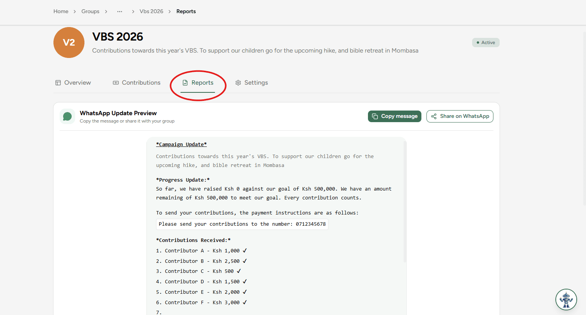Image resolution: width=586 pixels, height=315 pixels.
Task: Click the Contributions cash icon
Action: [116, 83]
